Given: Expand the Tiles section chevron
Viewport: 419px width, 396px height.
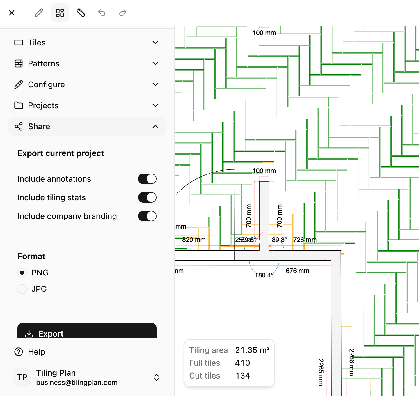Looking at the screenshot, I should tap(155, 43).
